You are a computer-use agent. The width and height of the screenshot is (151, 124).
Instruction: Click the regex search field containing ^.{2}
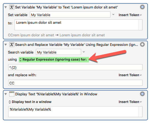75,67
